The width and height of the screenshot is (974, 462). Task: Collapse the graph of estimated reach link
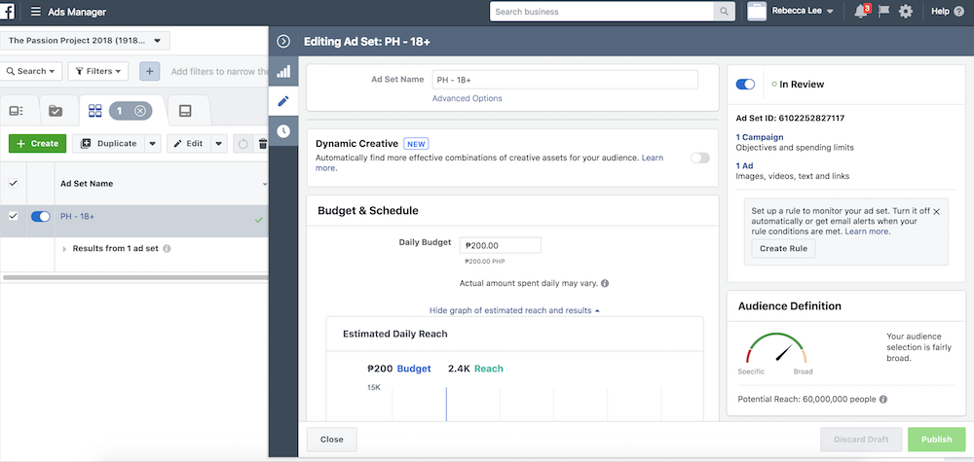click(x=514, y=310)
